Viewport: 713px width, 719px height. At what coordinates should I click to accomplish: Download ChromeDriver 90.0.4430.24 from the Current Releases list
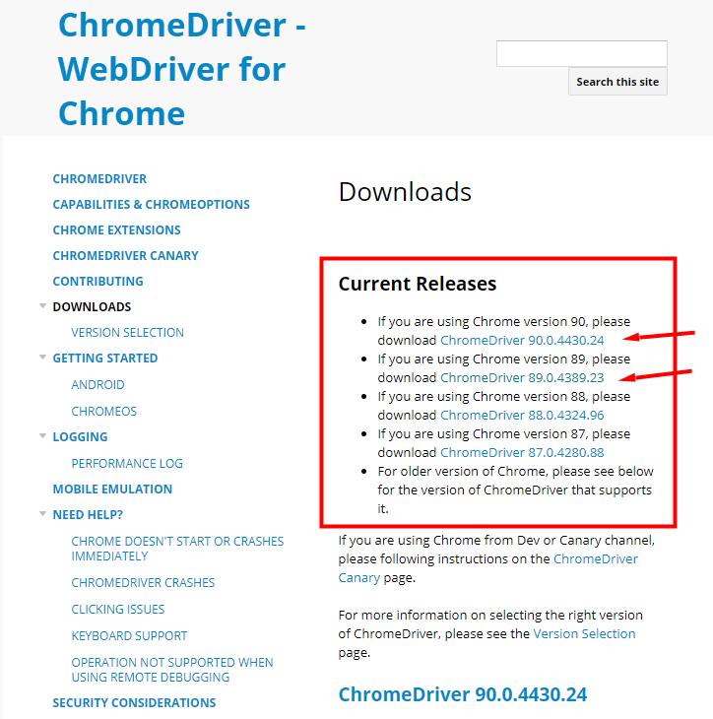pos(522,340)
